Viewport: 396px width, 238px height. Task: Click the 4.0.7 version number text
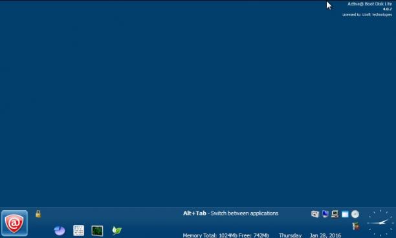tap(388, 9)
